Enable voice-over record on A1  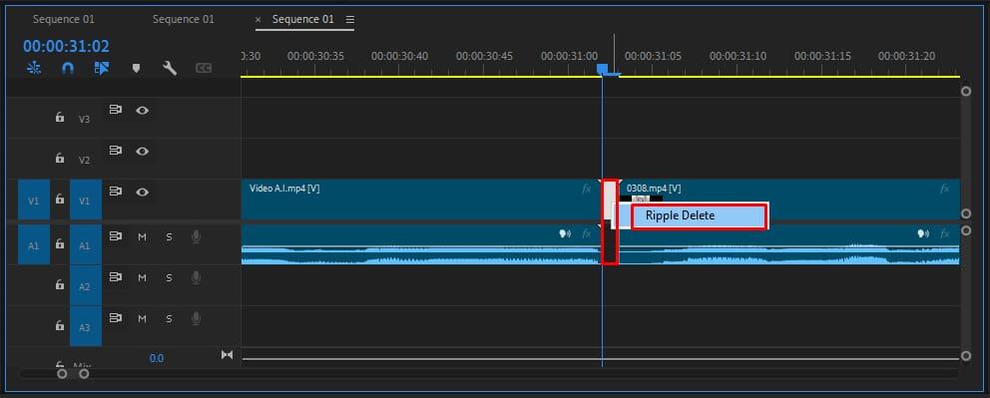tap(197, 237)
